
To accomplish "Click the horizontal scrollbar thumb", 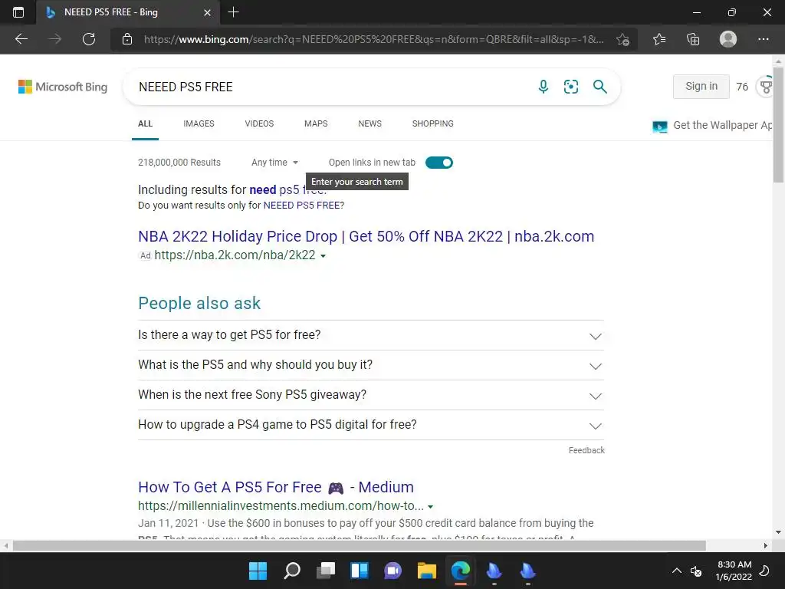I will click(x=359, y=545).
